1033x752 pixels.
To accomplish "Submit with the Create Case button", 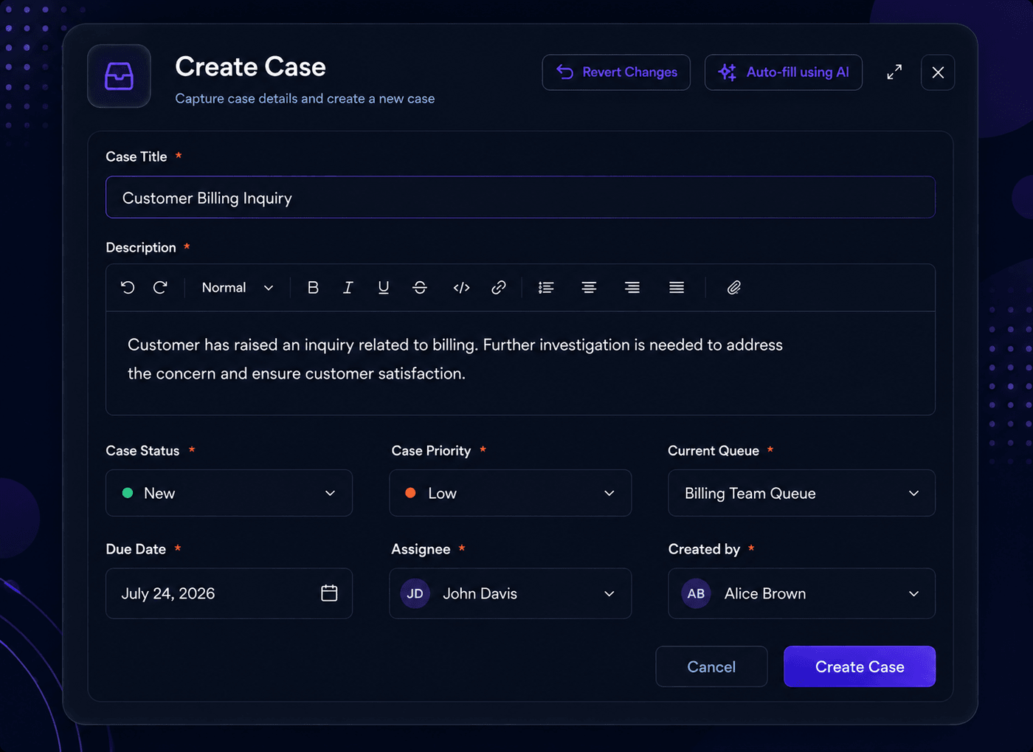I will [860, 666].
